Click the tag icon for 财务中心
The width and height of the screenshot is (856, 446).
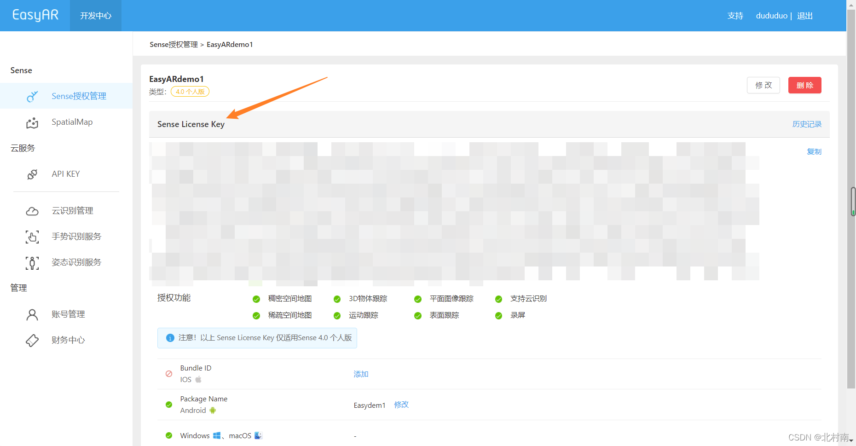pos(32,340)
